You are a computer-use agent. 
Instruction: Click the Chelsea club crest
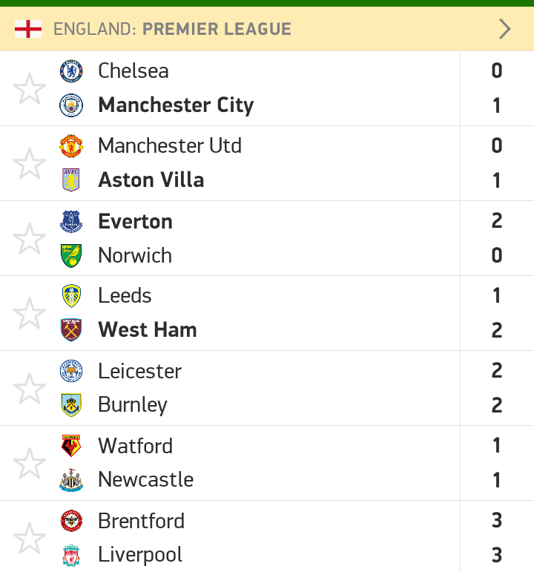point(71,71)
